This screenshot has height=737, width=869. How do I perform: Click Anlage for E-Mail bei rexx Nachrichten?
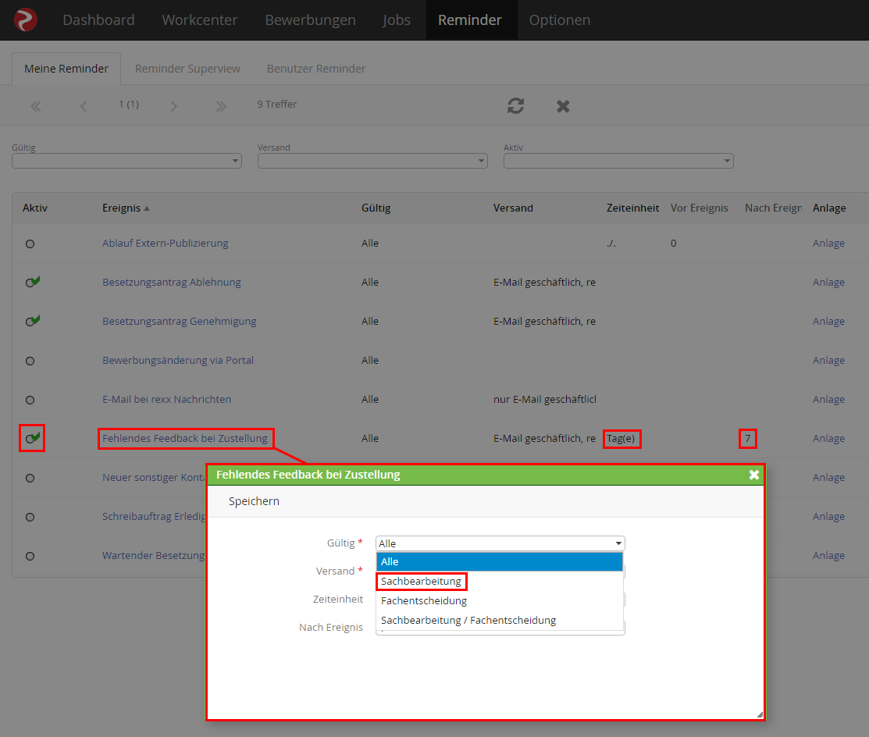coord(828,400)
